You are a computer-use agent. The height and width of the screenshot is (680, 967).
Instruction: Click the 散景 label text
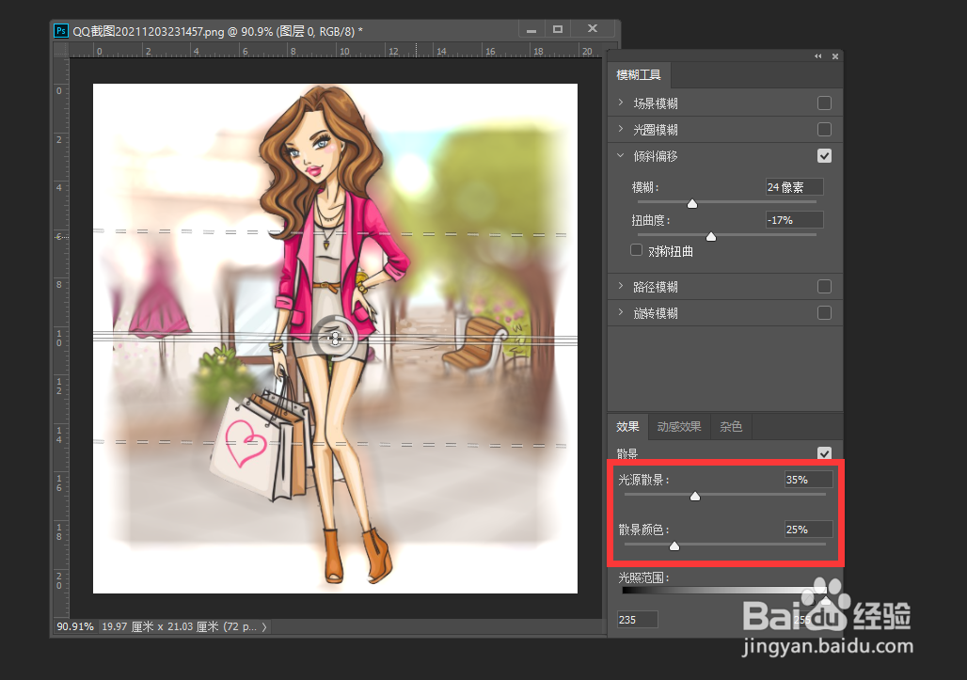pos(627,454)
